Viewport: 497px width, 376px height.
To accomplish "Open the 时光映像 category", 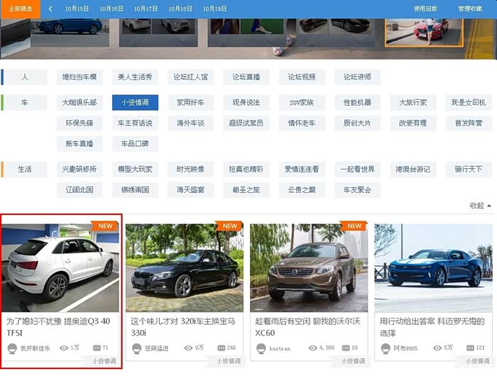I will [x=190, y=170].
